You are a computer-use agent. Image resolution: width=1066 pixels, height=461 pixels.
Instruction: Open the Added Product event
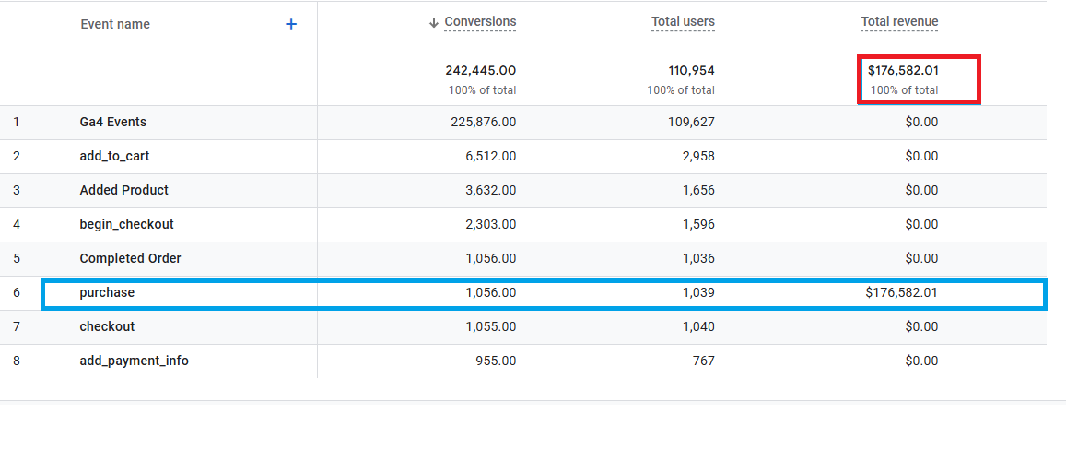point(124,190)
